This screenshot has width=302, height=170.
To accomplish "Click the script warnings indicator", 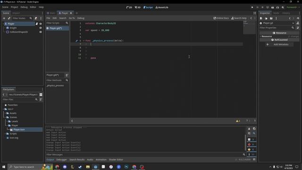I will pyautogui.click(x=238, y=121).
